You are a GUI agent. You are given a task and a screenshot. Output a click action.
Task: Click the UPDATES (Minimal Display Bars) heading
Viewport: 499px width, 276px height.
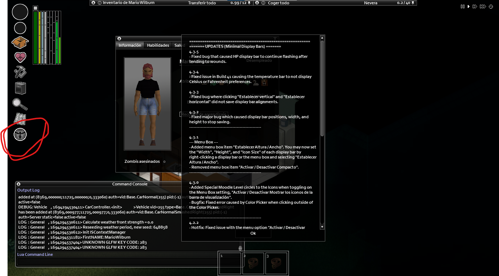[235, 46]
